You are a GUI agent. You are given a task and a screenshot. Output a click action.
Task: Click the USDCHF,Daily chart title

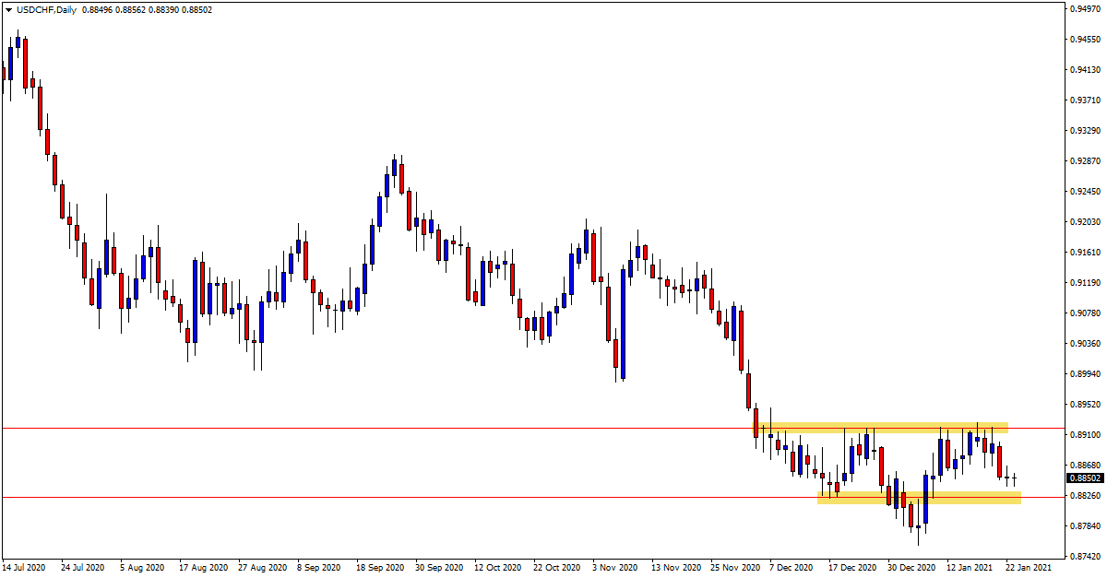pos(45,10)
